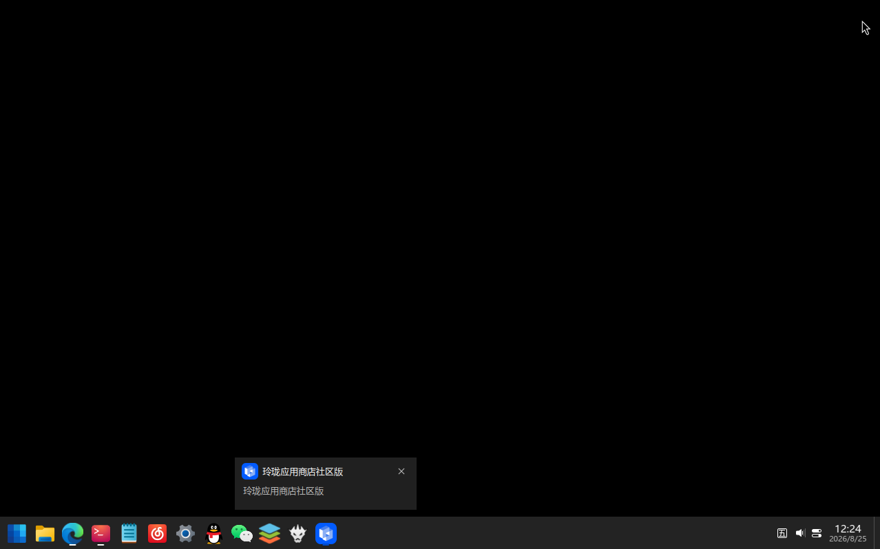Close the 玲珑应用商店社区版 preview popup
Screen dimensions: 880x549
point(401,471)
